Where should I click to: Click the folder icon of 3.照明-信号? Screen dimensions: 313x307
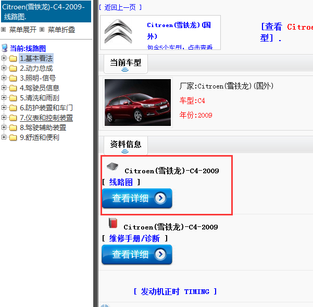tap(13, 78)
